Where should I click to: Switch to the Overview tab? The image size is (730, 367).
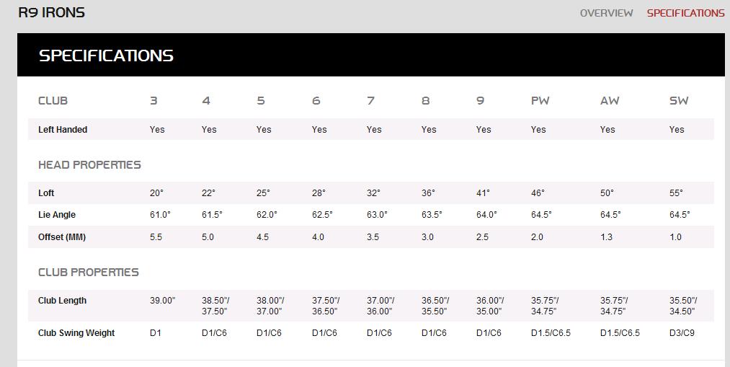[x=606, y=13]
